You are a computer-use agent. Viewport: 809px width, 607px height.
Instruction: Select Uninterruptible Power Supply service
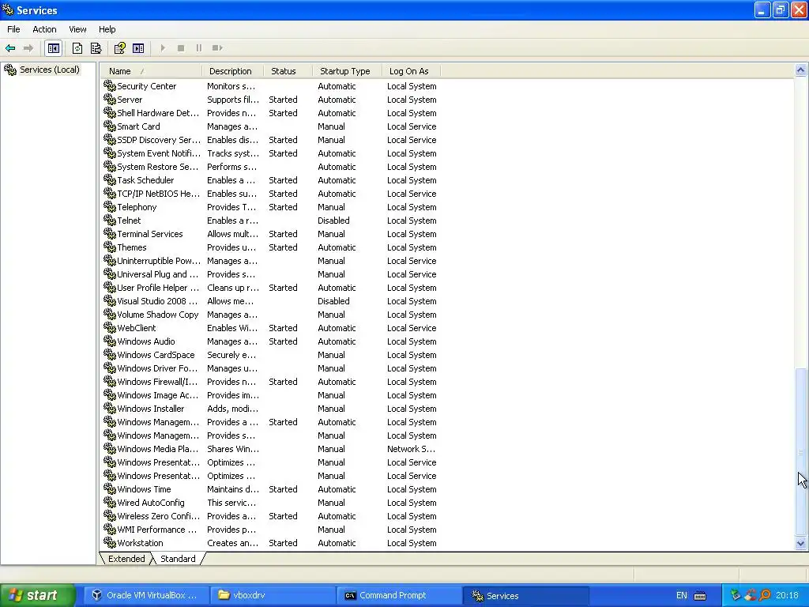(x=271, y=261)
